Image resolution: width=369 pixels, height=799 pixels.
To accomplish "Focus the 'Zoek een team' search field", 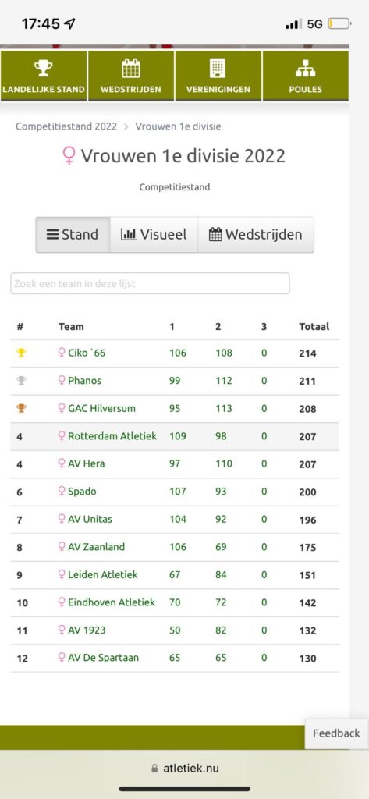I will click(151, 283).
